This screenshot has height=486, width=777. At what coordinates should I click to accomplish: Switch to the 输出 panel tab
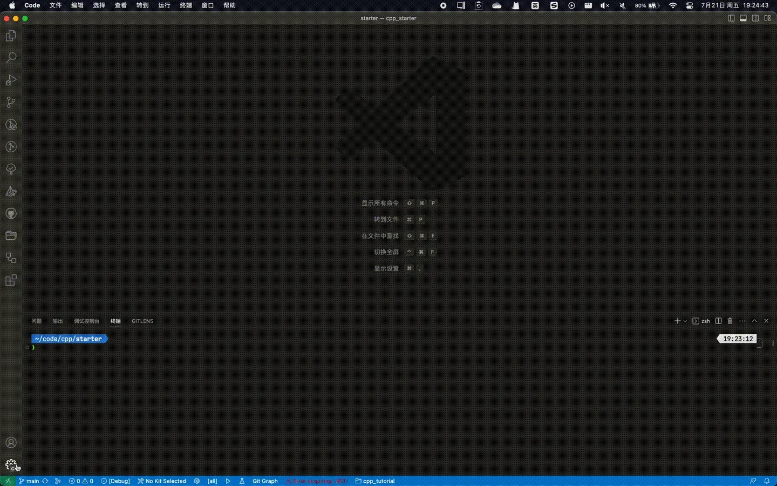point(58,321)
